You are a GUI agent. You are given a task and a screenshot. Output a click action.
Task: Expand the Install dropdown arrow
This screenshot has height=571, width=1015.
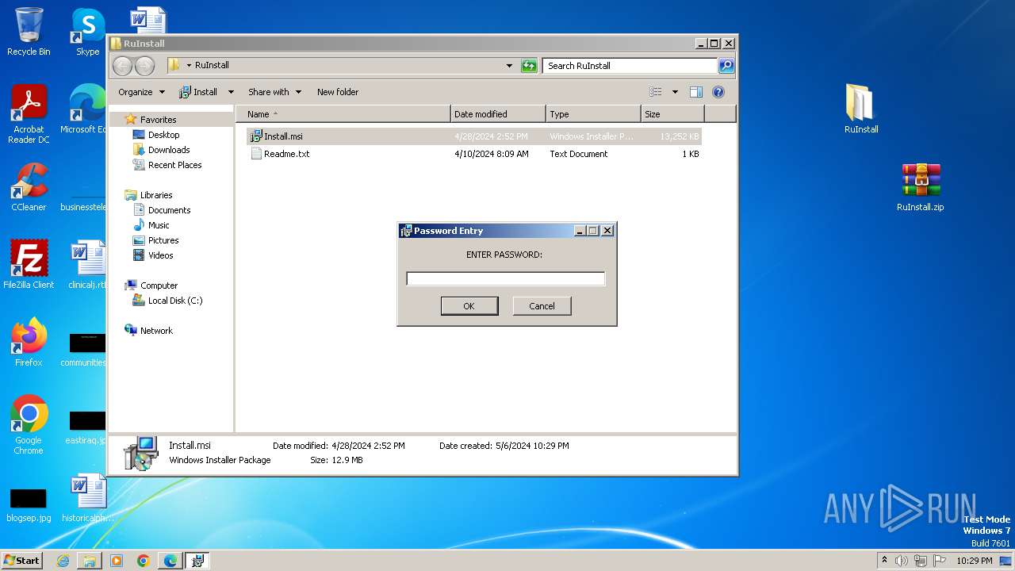pos(231,92)
